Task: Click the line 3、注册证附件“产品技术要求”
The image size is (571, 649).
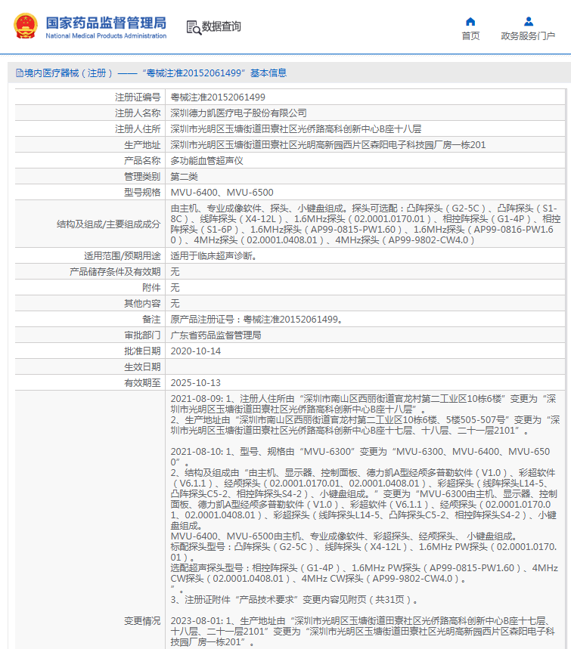Action: 296,600
